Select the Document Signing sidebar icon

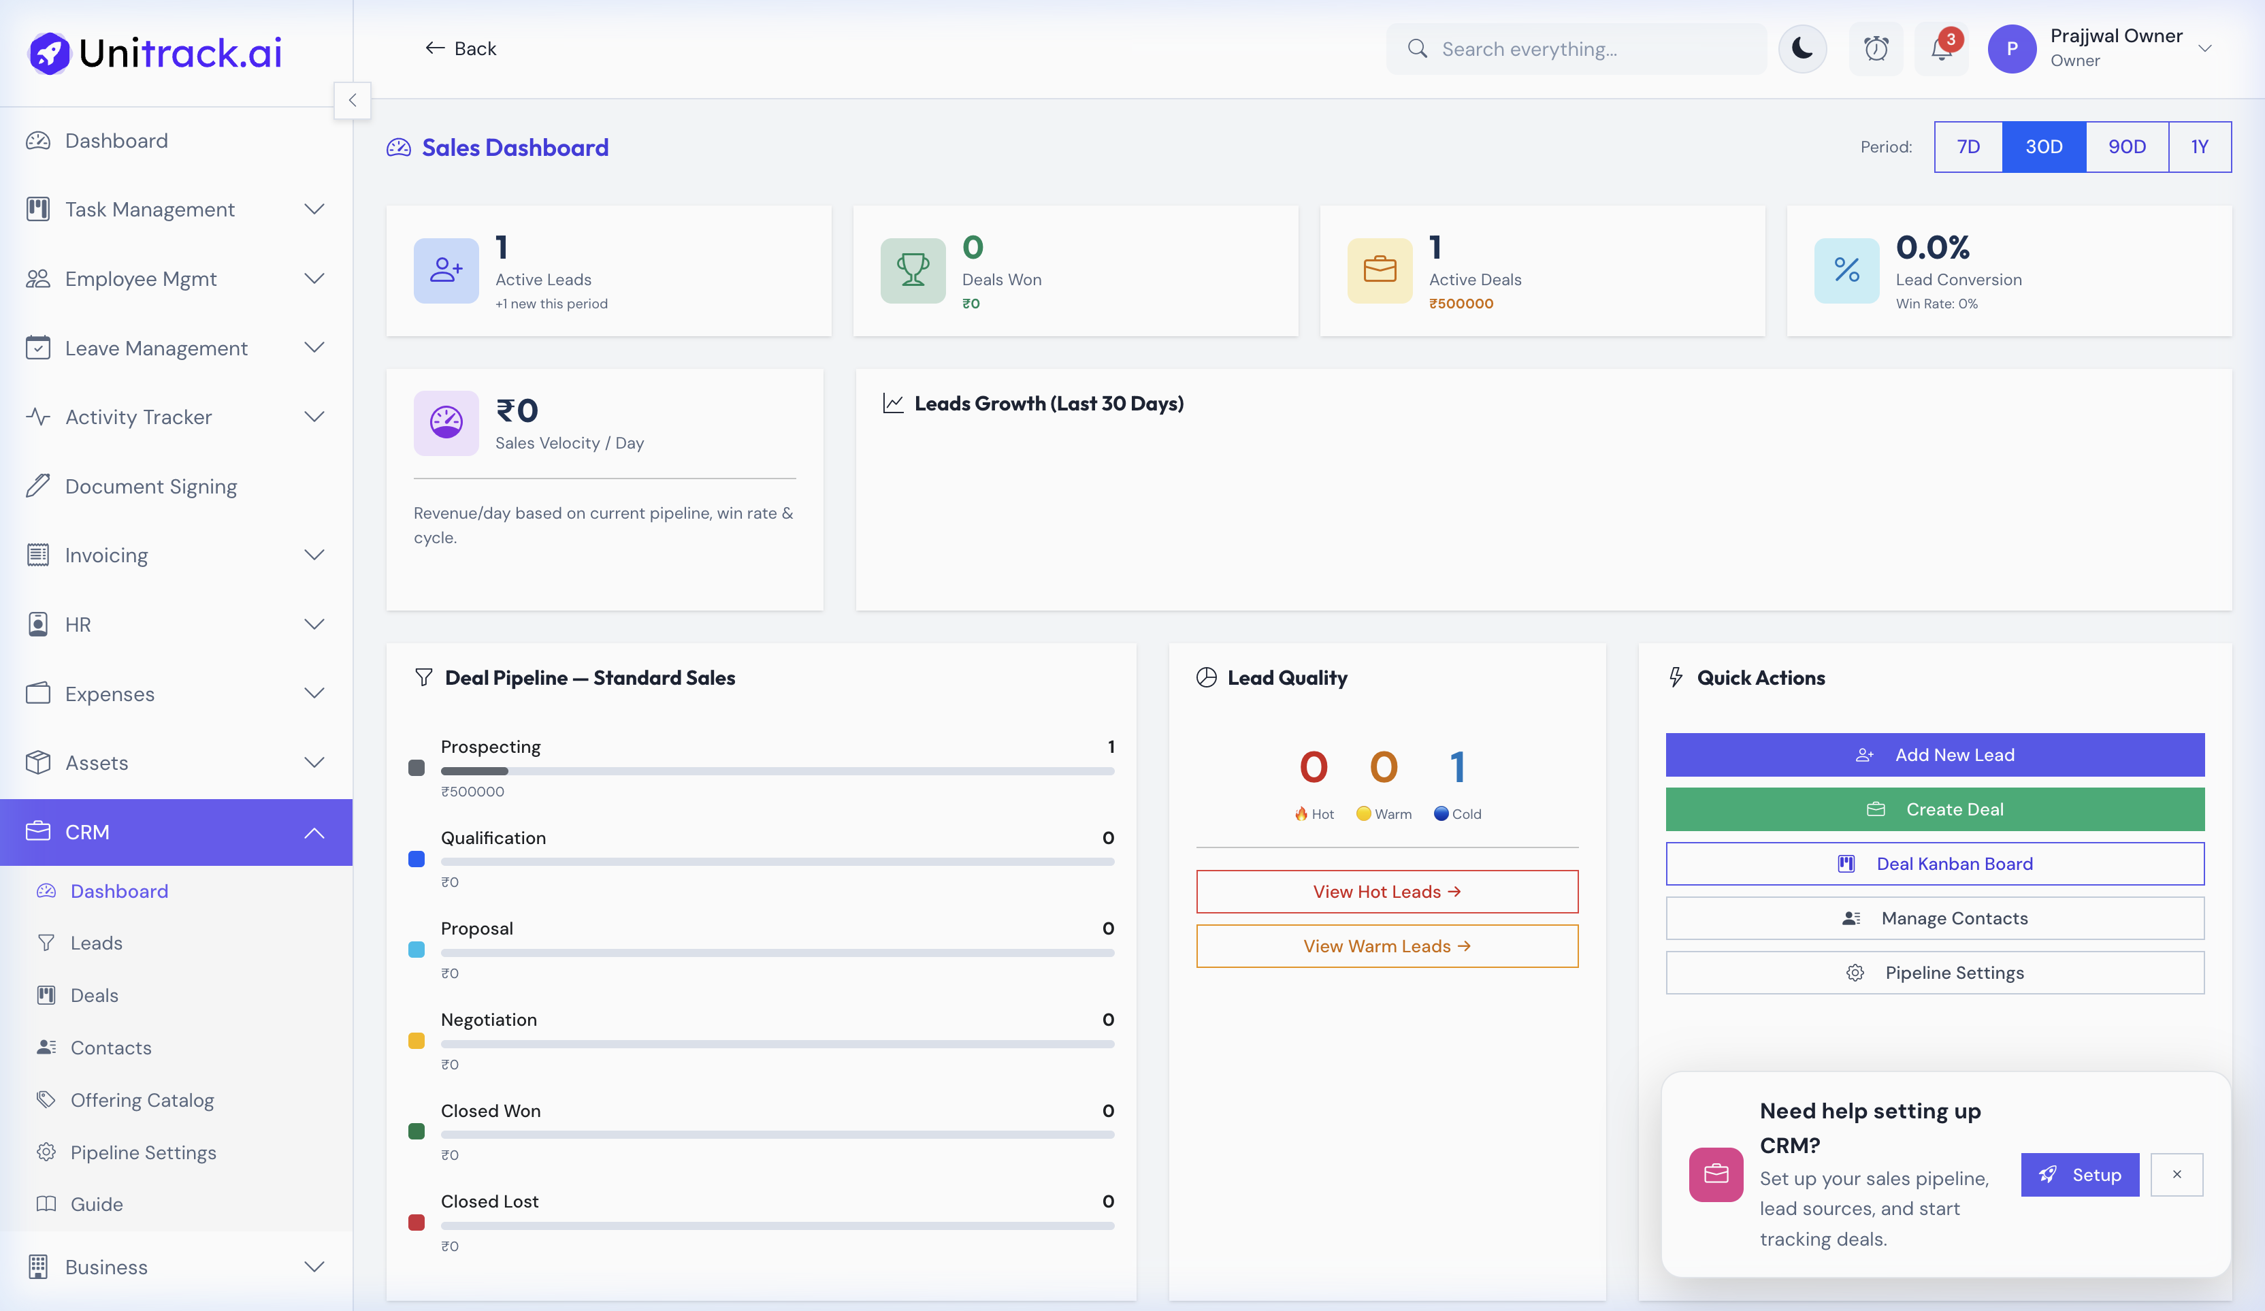coord(37,485)
